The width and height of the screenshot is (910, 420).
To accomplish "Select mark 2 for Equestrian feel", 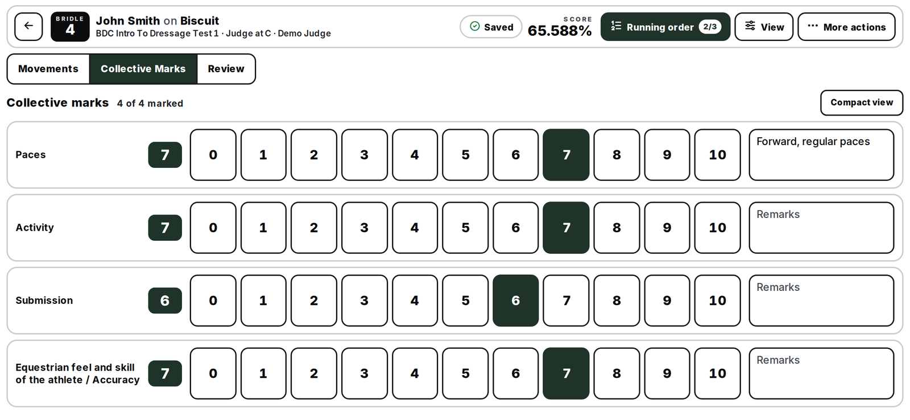I will pyautogui.click(x=314, y=373).
